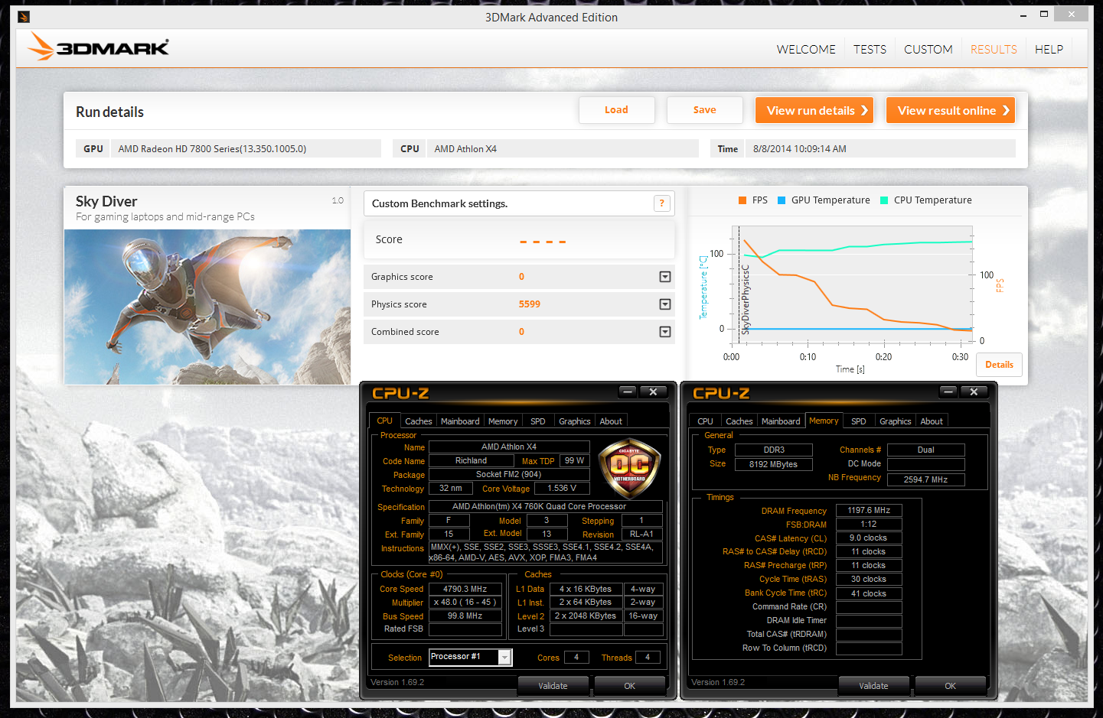Go to the WELCOME tab
Image resolution: width=1103 pixels, height=718 pixels.
click(806, 49)
